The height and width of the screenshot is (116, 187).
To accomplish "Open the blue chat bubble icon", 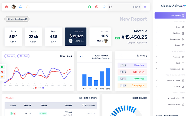I will pyautogui.click(x=104, y=7).
